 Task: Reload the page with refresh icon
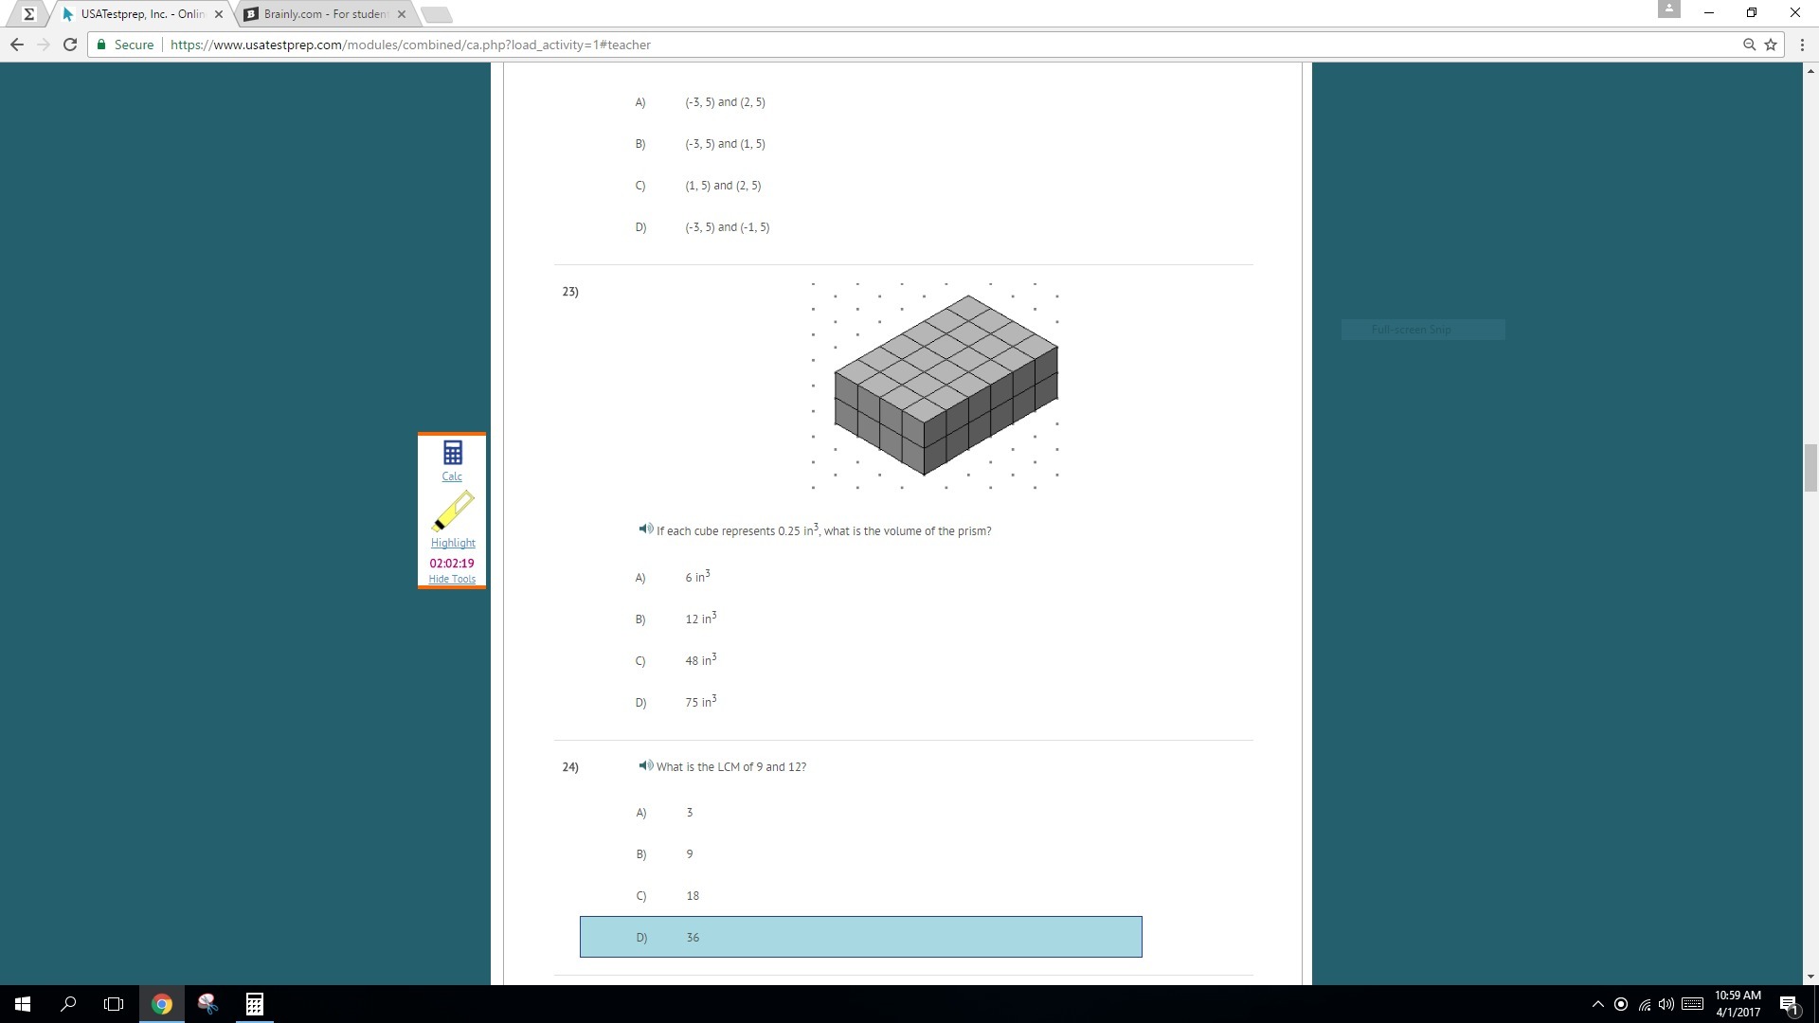pyautogui.click(x=69, y=45)
